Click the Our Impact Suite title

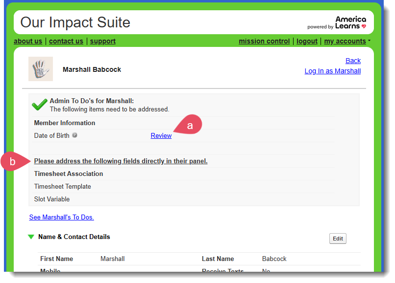[75, 22]
